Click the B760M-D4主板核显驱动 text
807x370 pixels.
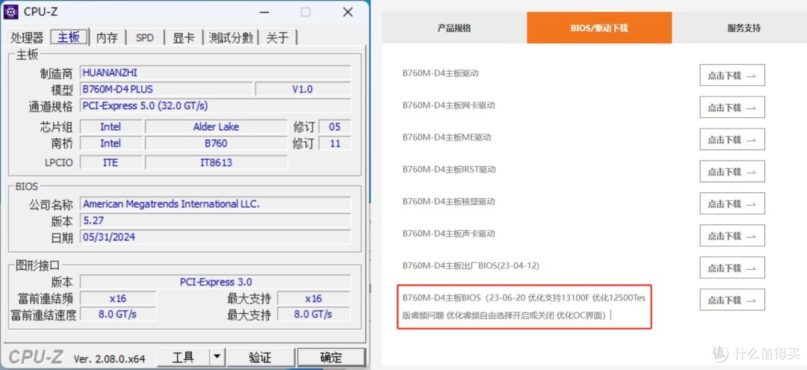tap(448, 201)
